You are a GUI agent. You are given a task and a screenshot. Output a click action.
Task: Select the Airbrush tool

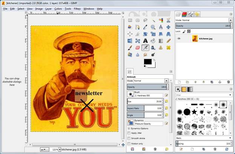(x=145, y=48)
